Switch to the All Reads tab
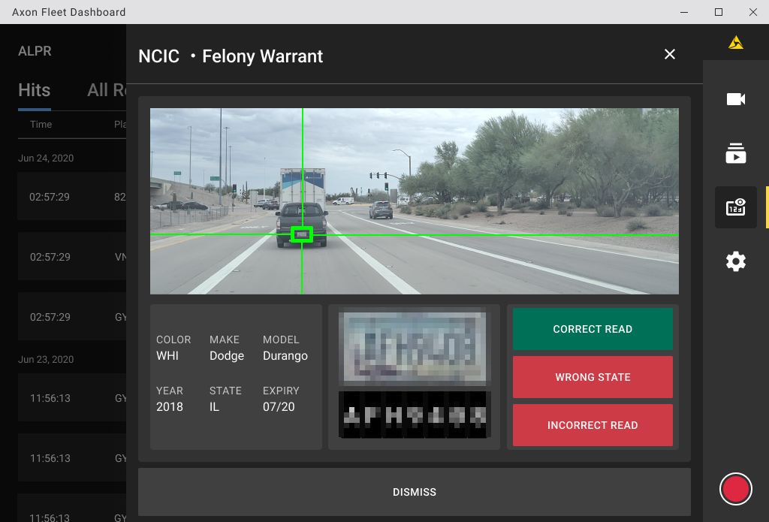769x522 pixels. click(x=106, y=90)
